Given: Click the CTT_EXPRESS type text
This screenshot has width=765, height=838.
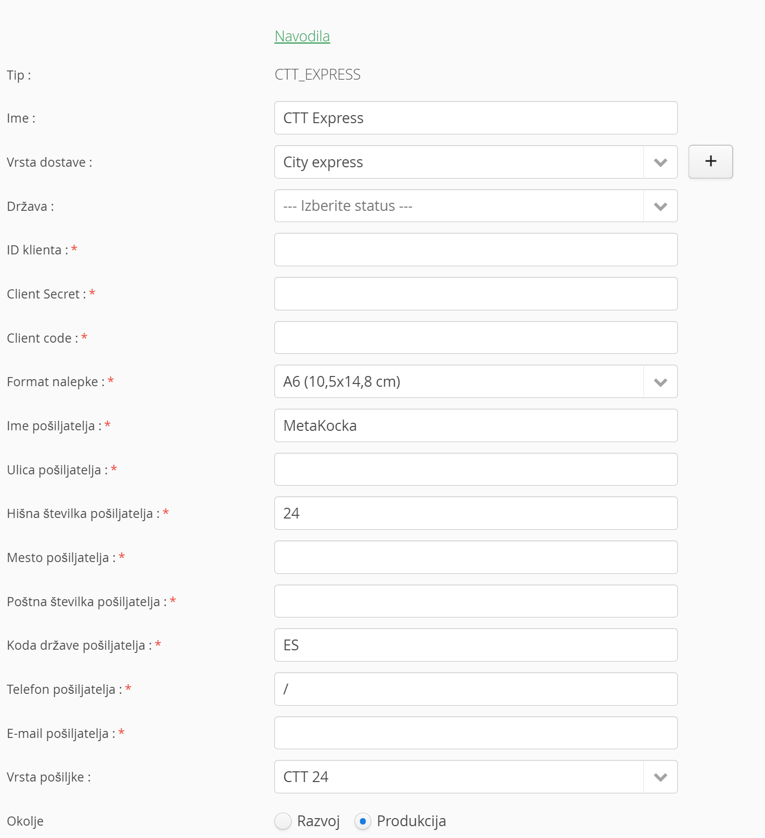Looking at the screenshot, I should tap(317, 74).
